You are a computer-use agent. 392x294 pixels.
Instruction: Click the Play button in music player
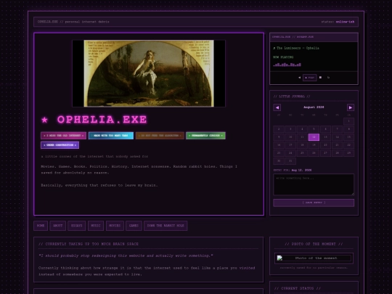pos(309,78)
